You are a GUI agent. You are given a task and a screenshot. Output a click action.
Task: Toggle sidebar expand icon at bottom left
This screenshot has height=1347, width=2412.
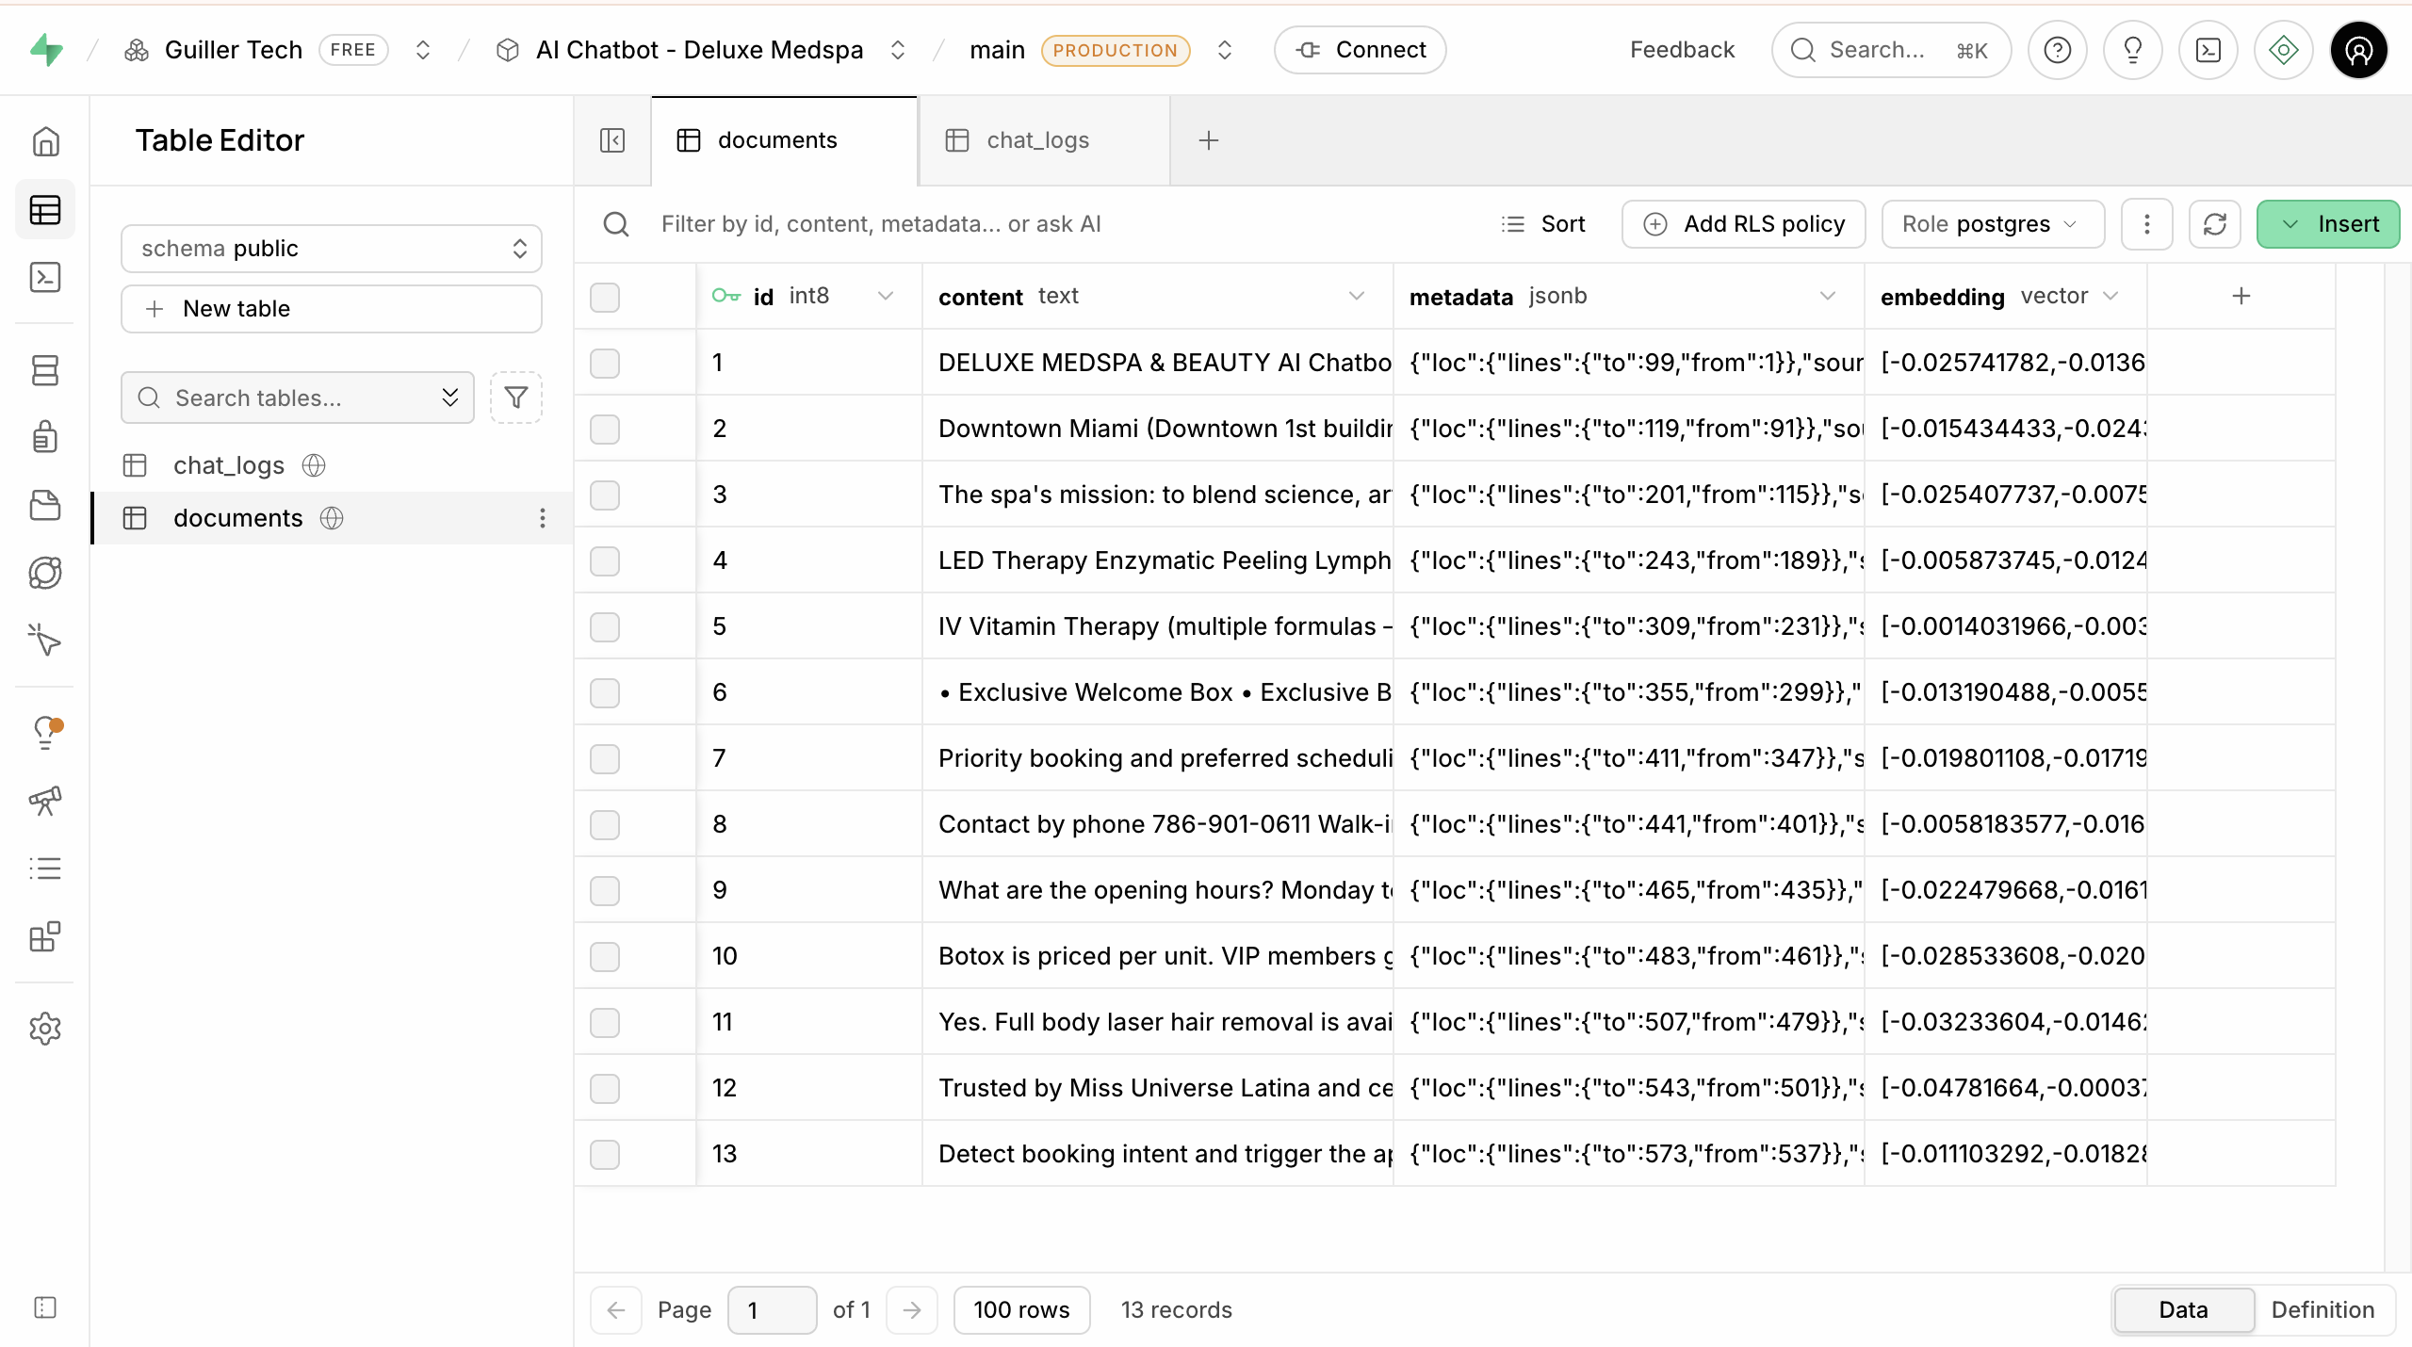(x=45, y=1307)
